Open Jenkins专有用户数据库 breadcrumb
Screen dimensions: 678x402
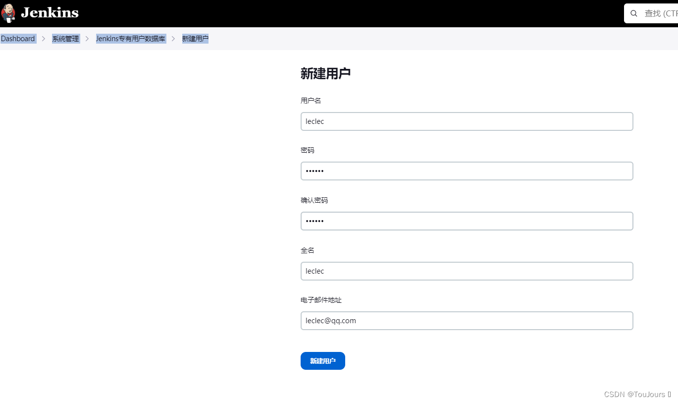131,39
